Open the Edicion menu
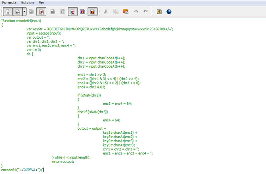266x174 pixels. coord(27,2)
